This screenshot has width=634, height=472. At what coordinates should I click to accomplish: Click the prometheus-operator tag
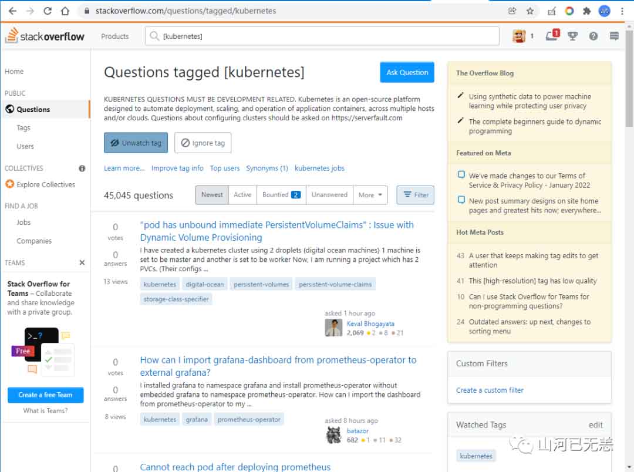pyautogui.click(x=249, y=419)
